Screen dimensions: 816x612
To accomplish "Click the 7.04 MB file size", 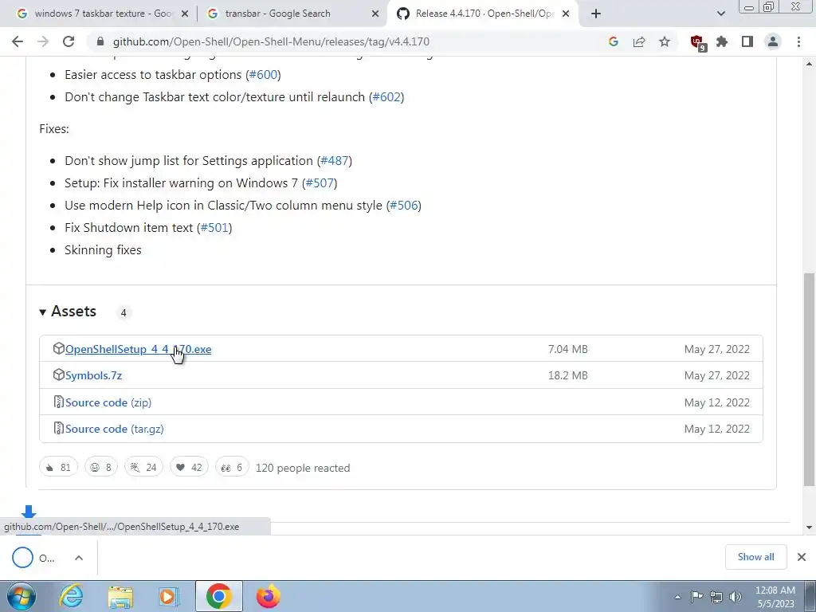I will point(567,349).
